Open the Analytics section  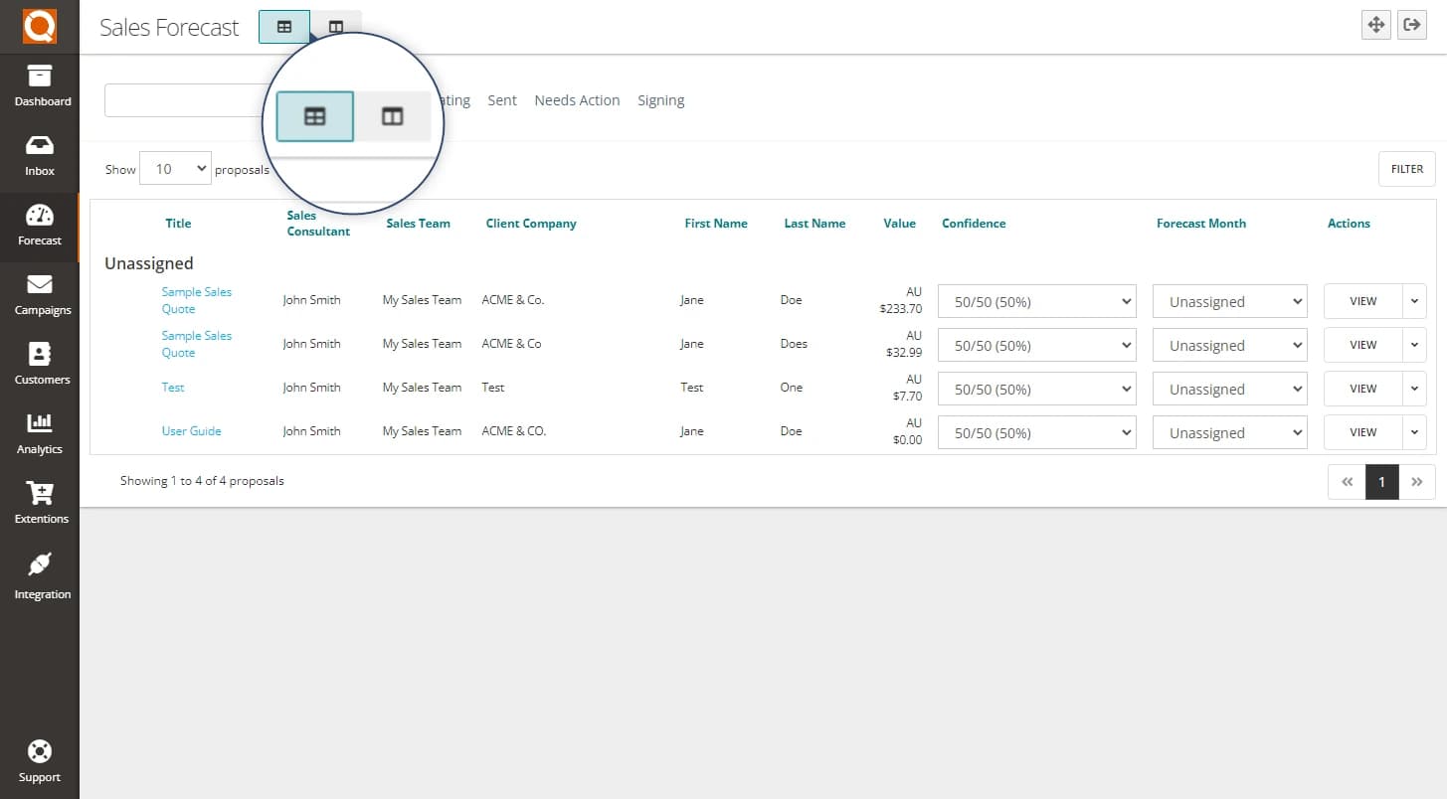(40, 432)
